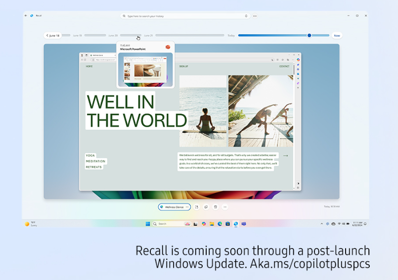The width and height of the screenshot is (398, 280).
Task: Click the microphone icon in the search bar
Action: 246,16
